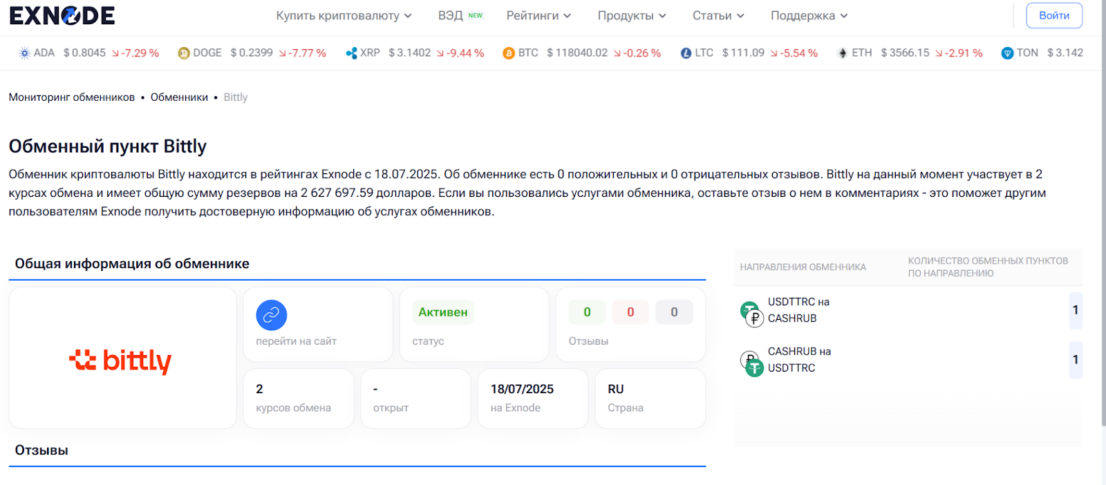1106x485 pixels.
Task: Click the CASHRUB to USDTTRC currency pair icon
Action: (x=752, y=363)
